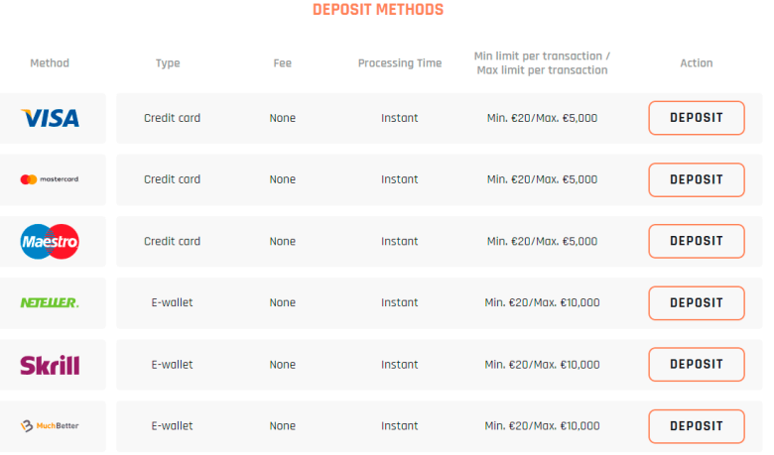Click the Mastercard logo icon
The image size is (774, 455).
50,179
